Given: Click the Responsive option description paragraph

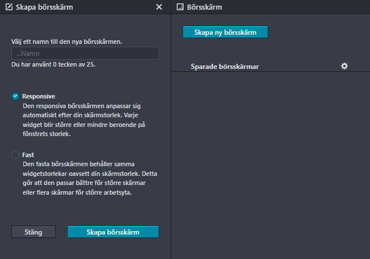Looking at the screenshot, I should pos(84,120).
